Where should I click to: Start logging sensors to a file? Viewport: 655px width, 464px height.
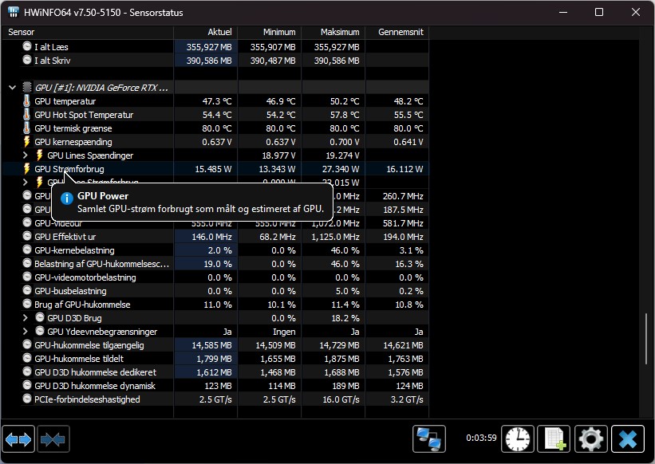coord(554,439)
